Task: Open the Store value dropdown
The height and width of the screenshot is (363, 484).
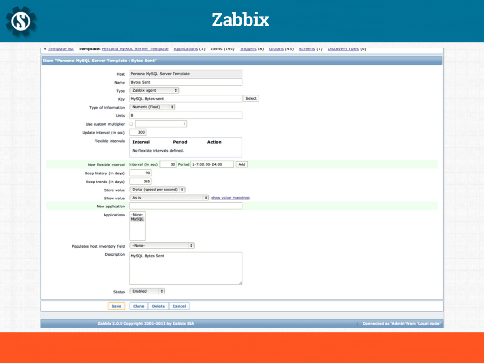Action: 157,190
